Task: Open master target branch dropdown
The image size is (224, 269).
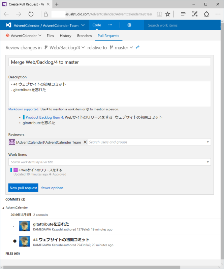Action: pos(131,47)
